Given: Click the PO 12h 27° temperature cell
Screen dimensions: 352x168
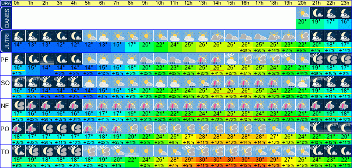Looking at the screenshot, I should (189, 136).
